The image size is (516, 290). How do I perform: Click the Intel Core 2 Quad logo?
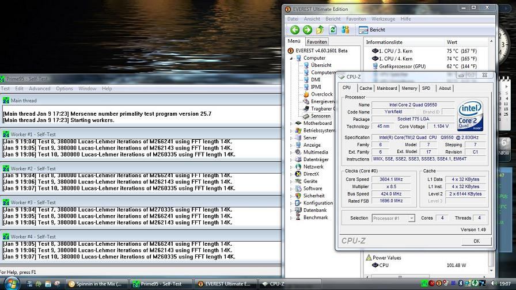(x=470, y=115)
